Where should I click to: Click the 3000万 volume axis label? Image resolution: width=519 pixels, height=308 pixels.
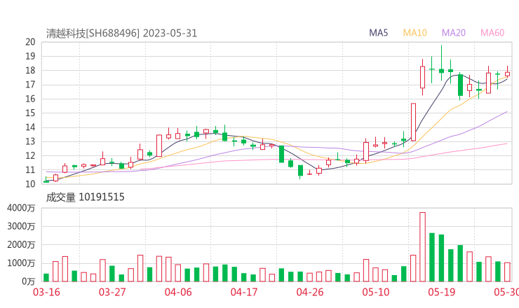tap(21, 226)
